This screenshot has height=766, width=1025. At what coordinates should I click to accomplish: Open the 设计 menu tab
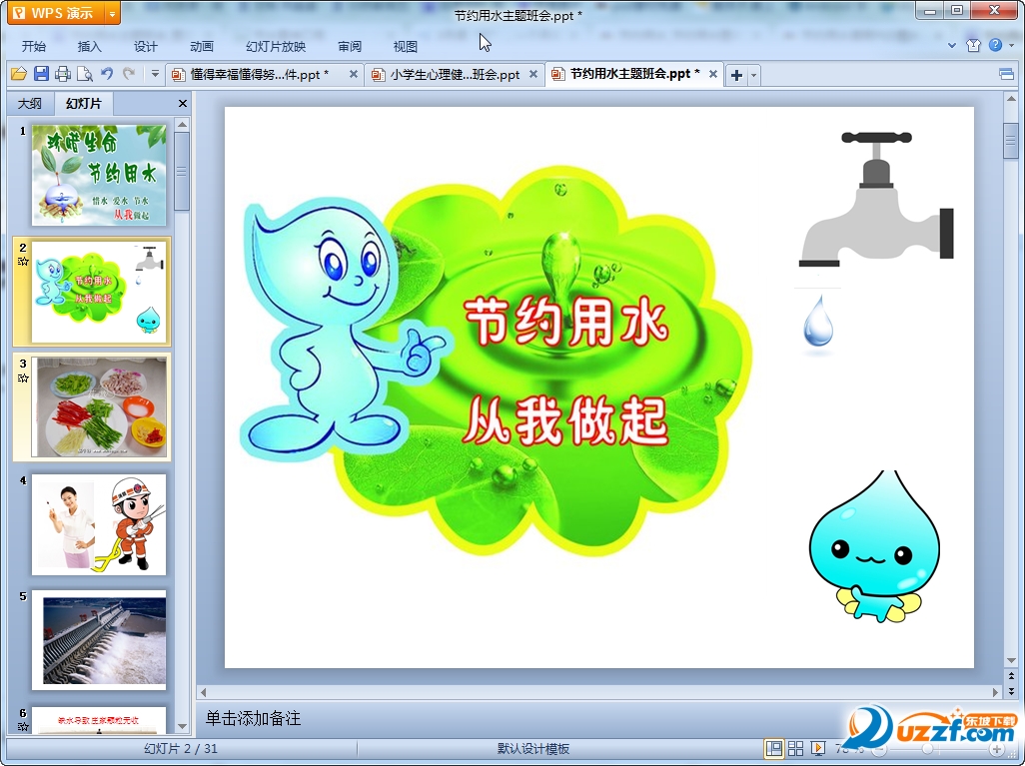click(145, 46)
